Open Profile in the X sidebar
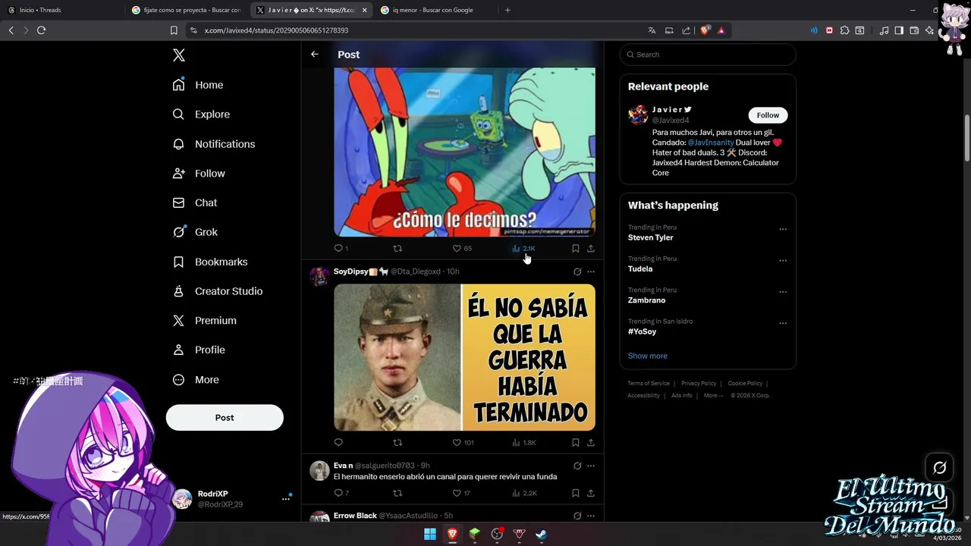Image resolution: width=971 pixels, height=546 pixels. [199, 350]
